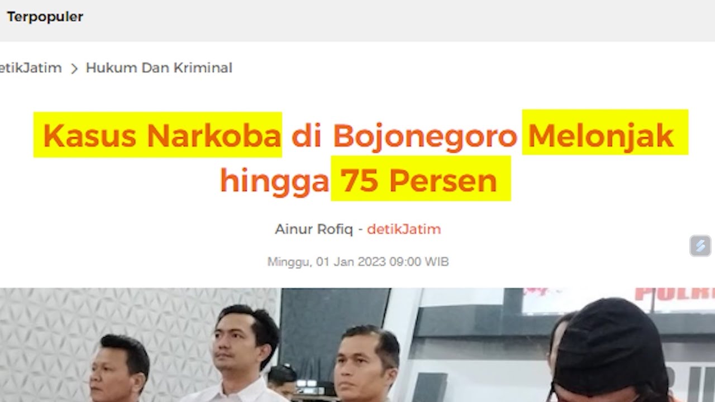
Task: Click red POLRI banner text in photo
Action: click(675, 295)
